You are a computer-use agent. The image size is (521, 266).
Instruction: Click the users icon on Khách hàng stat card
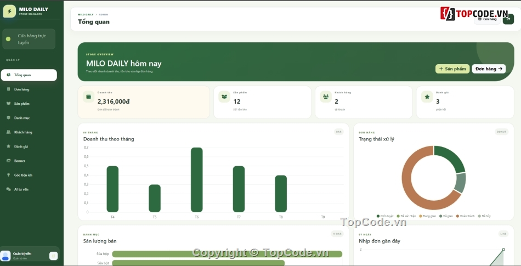(x=326, y=97)
